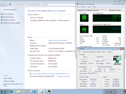The image size is (126, 94).
Task: Click the CPU-Z title bar icon
Action: (78, 49)
